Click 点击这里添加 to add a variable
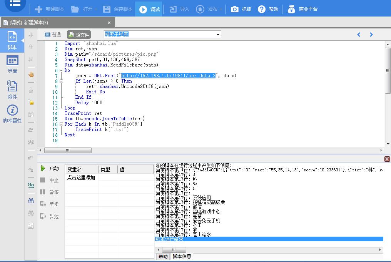Image resolution: width=391 pixels, height=262 pixels. click(81, 178)
